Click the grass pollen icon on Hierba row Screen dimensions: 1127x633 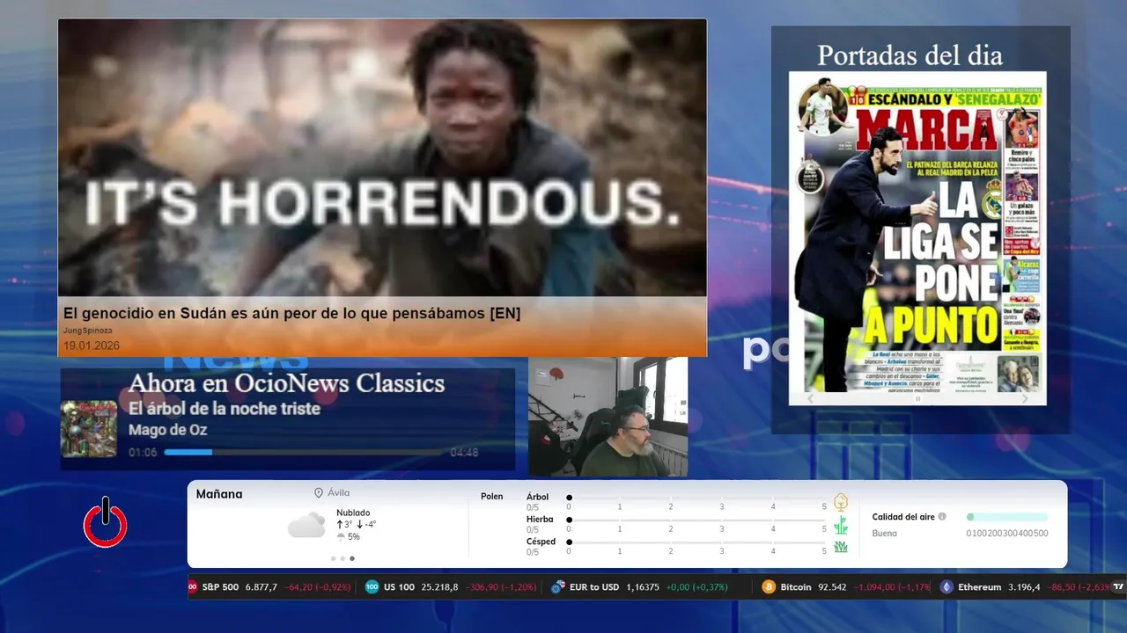click(x=841, y=525)
